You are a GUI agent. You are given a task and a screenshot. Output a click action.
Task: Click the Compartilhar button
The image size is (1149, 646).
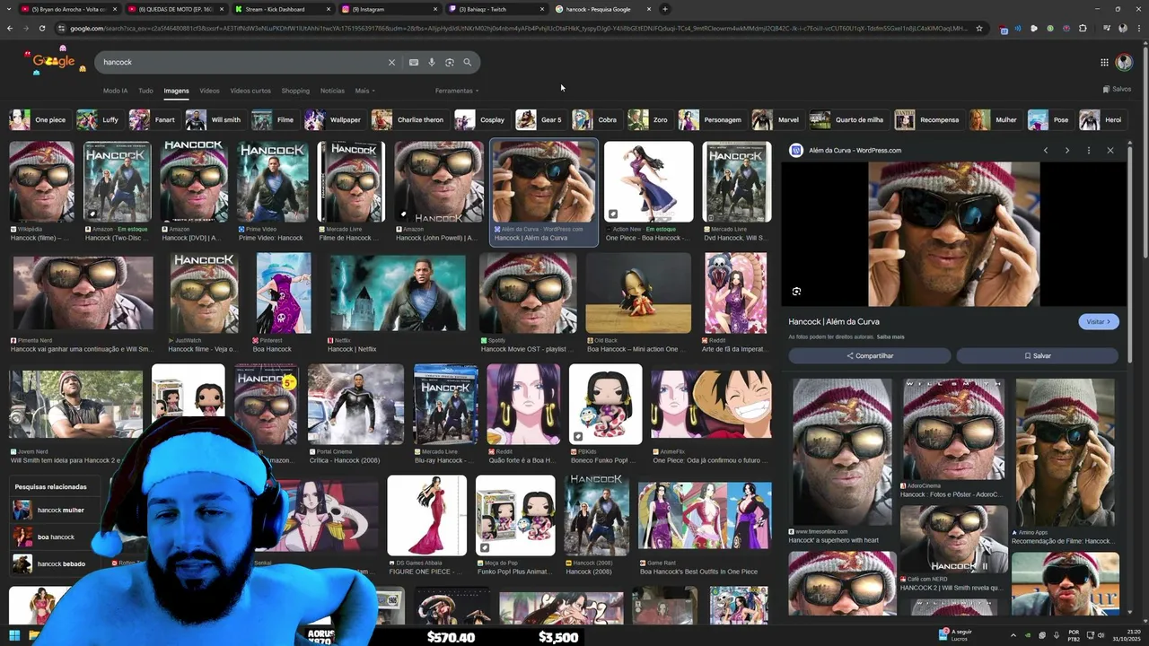870,356
